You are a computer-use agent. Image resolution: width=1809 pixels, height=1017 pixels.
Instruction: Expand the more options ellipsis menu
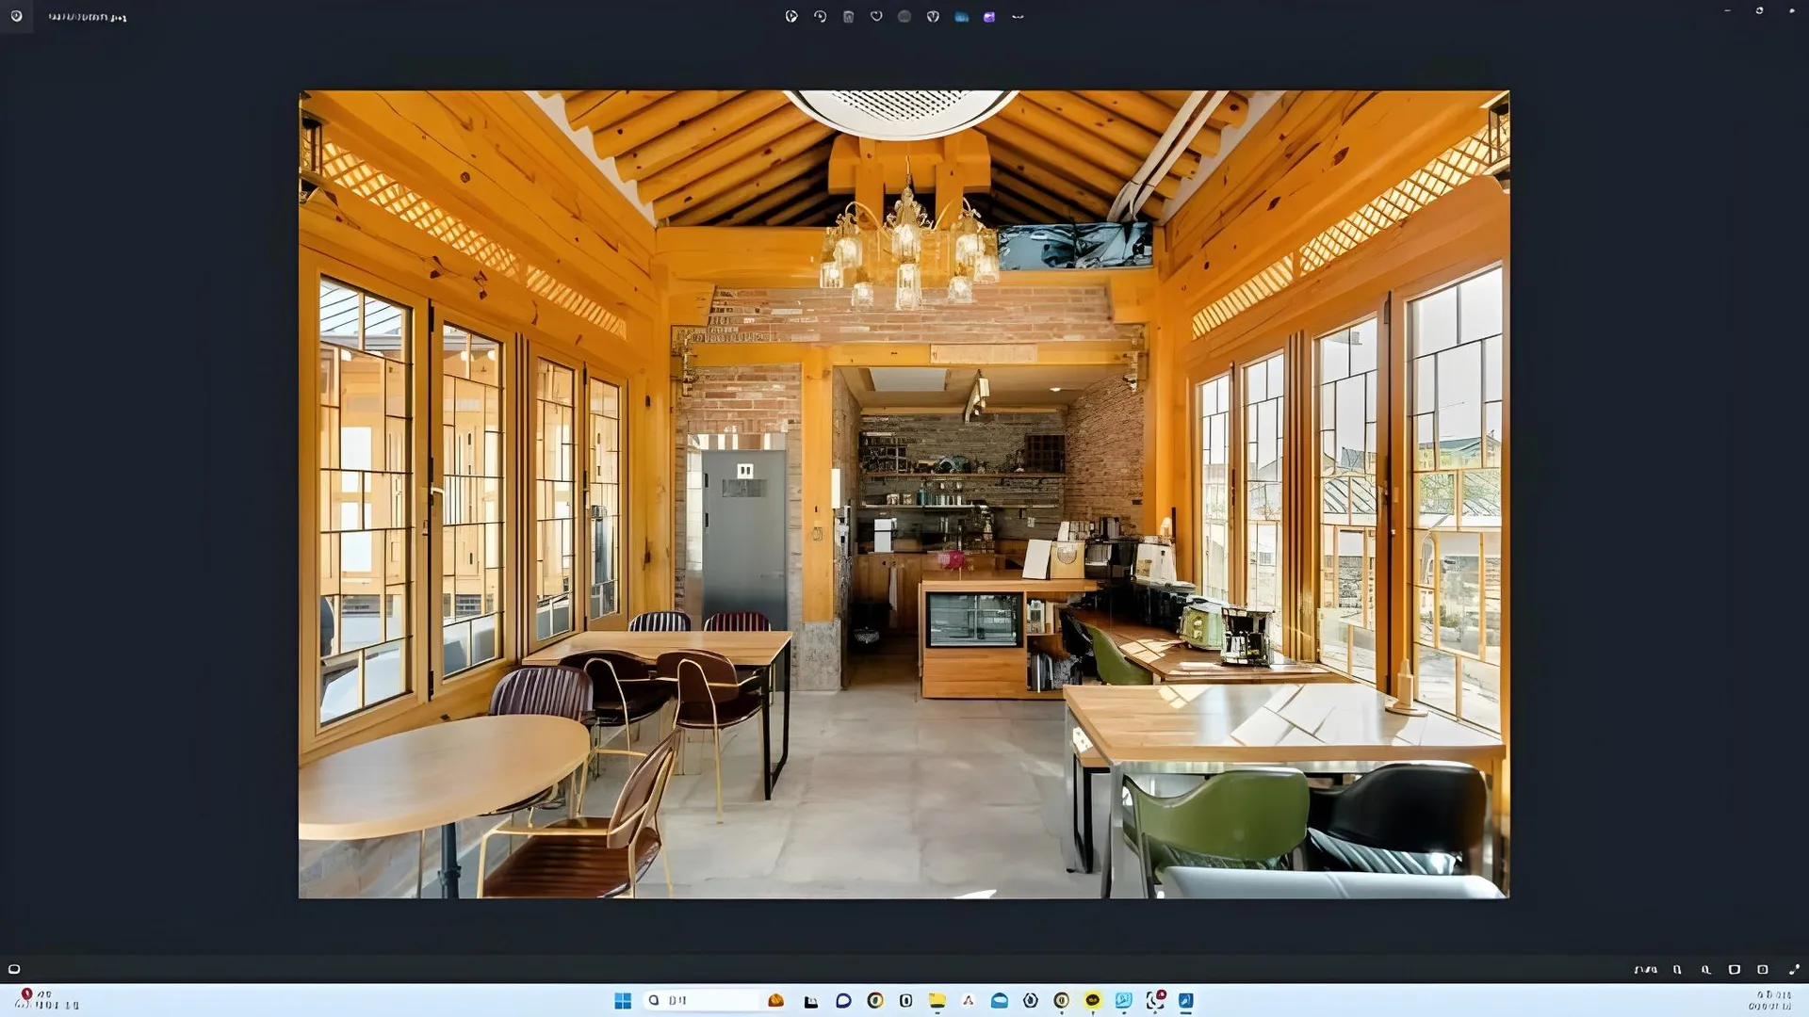[x=1018, y=16]
